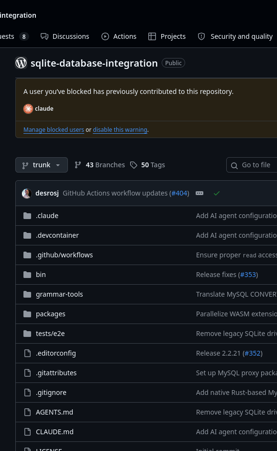Click the search magnifier icon in Go to file
This screenshot has width=277, height=451.
[x=234, y=165]
